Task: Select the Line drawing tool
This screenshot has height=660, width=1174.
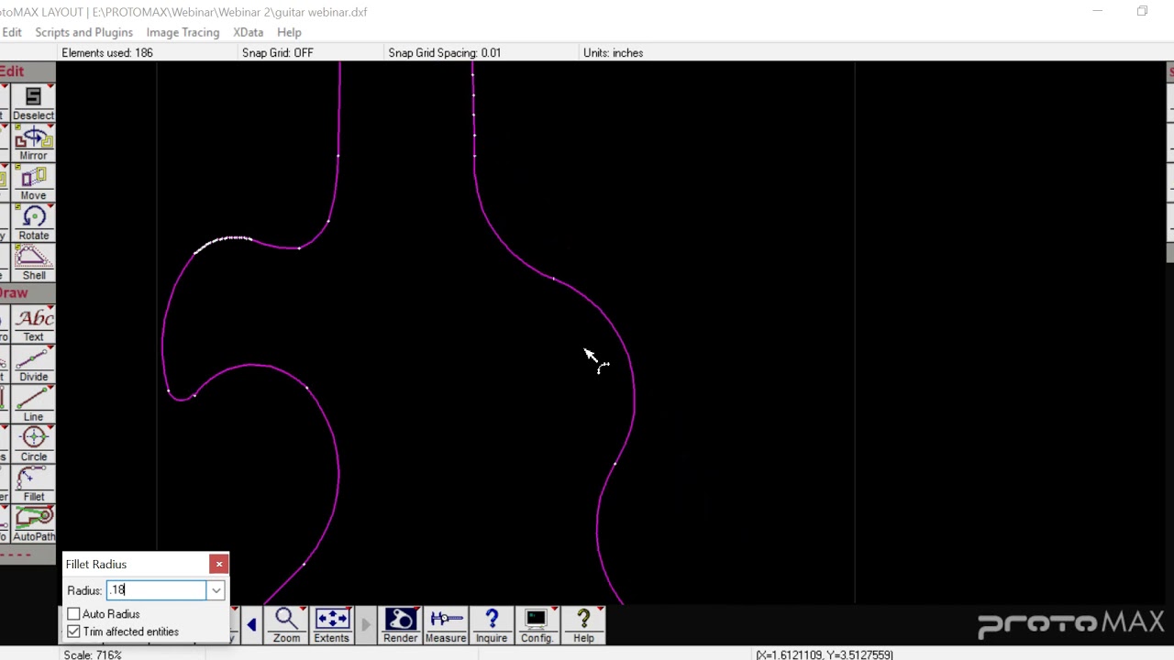Action: 33,404
